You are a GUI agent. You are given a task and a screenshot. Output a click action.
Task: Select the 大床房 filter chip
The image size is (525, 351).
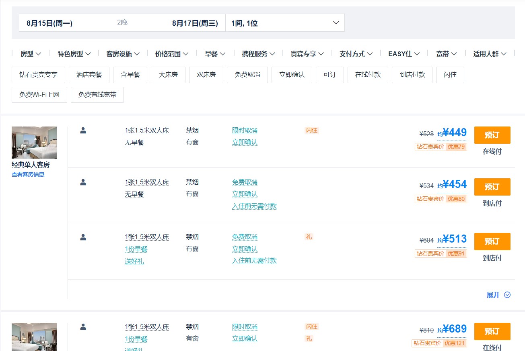click(x=168, y=75)
